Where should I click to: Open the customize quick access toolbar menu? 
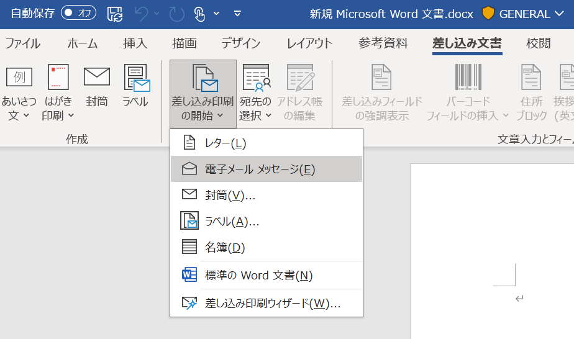pyautogui.click(x=237, y=14)
